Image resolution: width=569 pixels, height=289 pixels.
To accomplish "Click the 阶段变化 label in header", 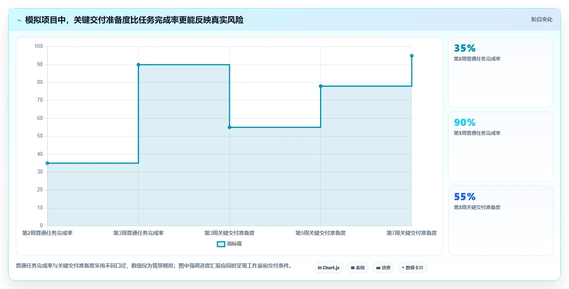I will [542, 19].
